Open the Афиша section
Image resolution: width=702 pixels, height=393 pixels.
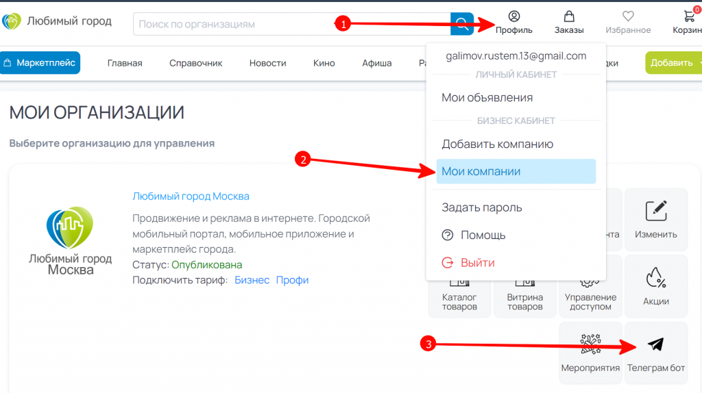[377, 63]
